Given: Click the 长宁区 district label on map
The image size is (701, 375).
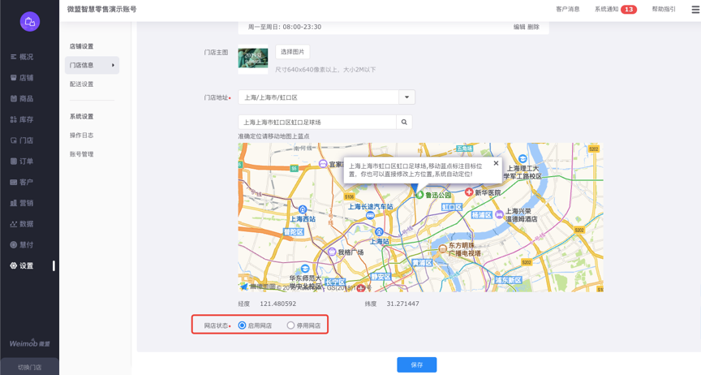Looking at the screenshot, I should tap(335, 282).
